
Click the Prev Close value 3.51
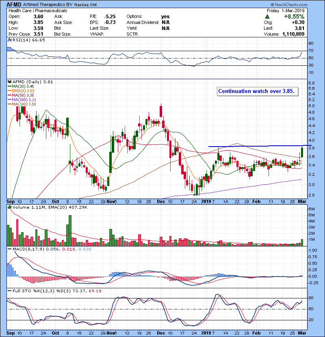click(38, 34)
